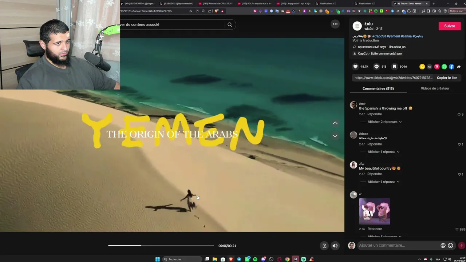Open Amir's profile avatar in the comments
466x262 pixels.
click(353, 105)
